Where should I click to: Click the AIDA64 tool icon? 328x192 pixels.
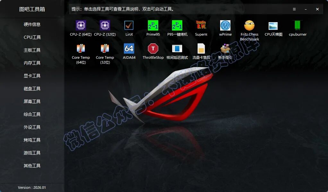(x=129, y=48)
